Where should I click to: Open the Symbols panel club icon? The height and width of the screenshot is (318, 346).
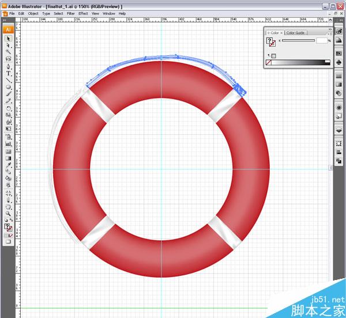(x=339, y=62)
